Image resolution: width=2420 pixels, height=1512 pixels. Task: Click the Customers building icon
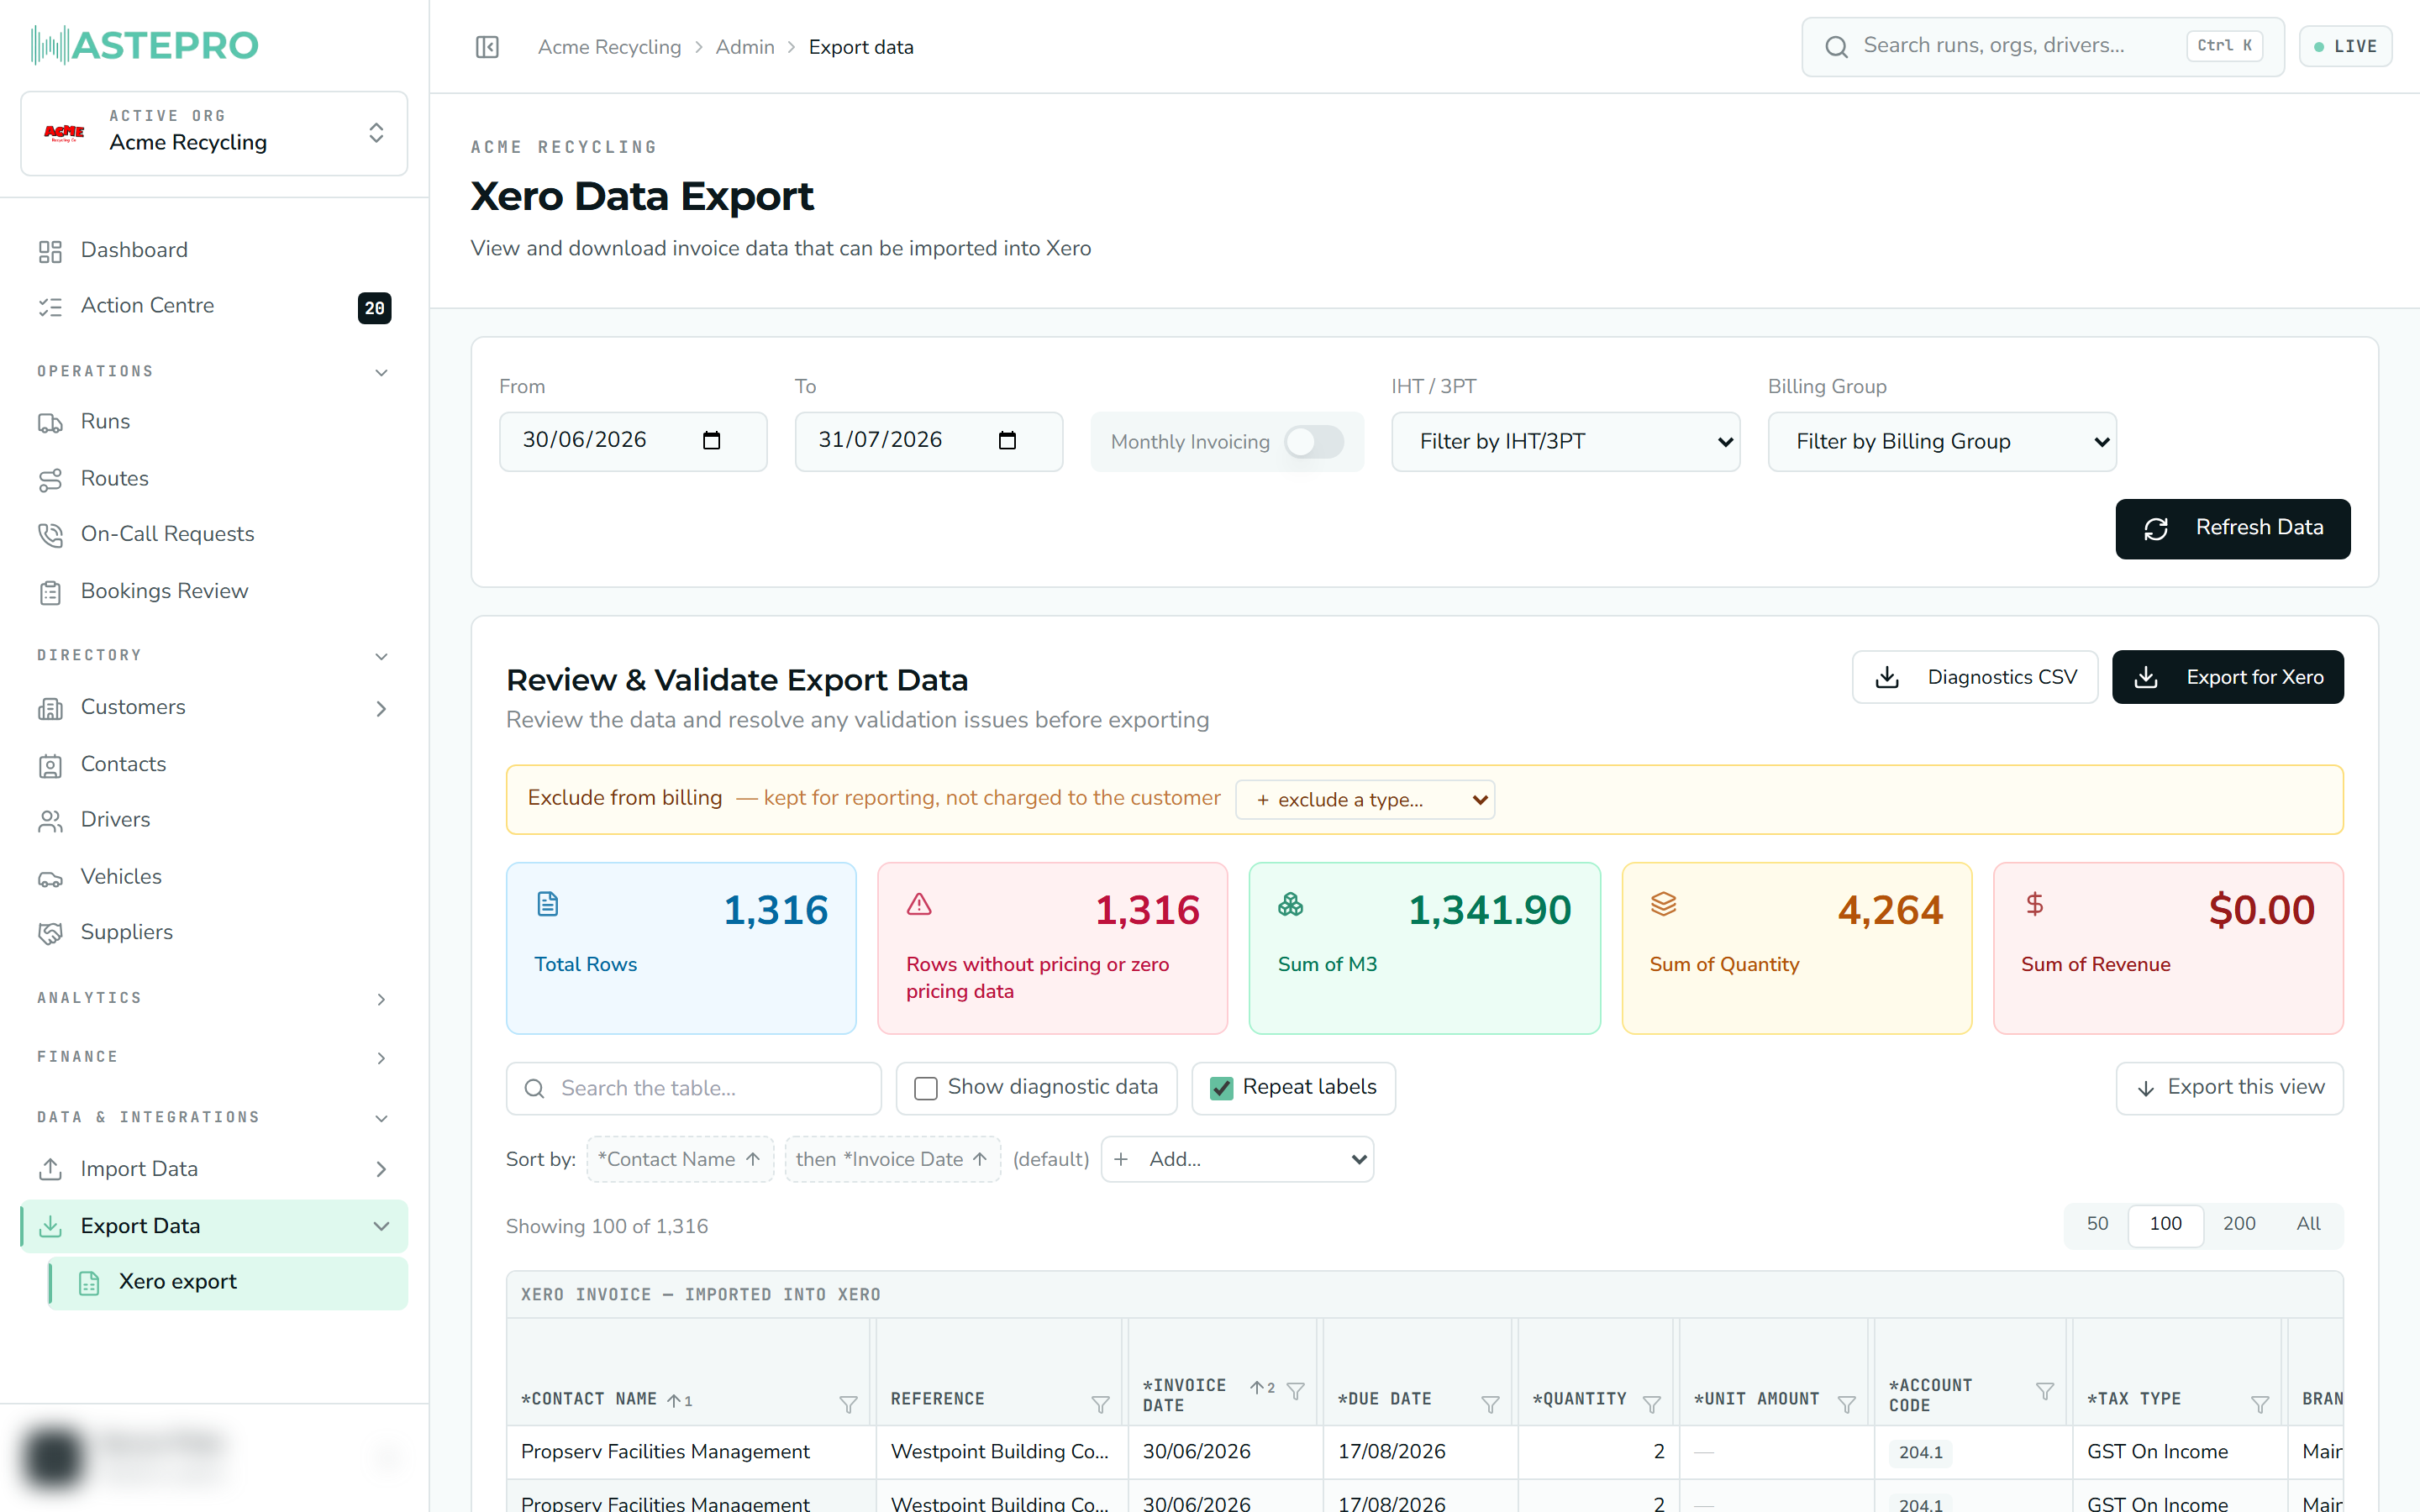tap(50, 708)
